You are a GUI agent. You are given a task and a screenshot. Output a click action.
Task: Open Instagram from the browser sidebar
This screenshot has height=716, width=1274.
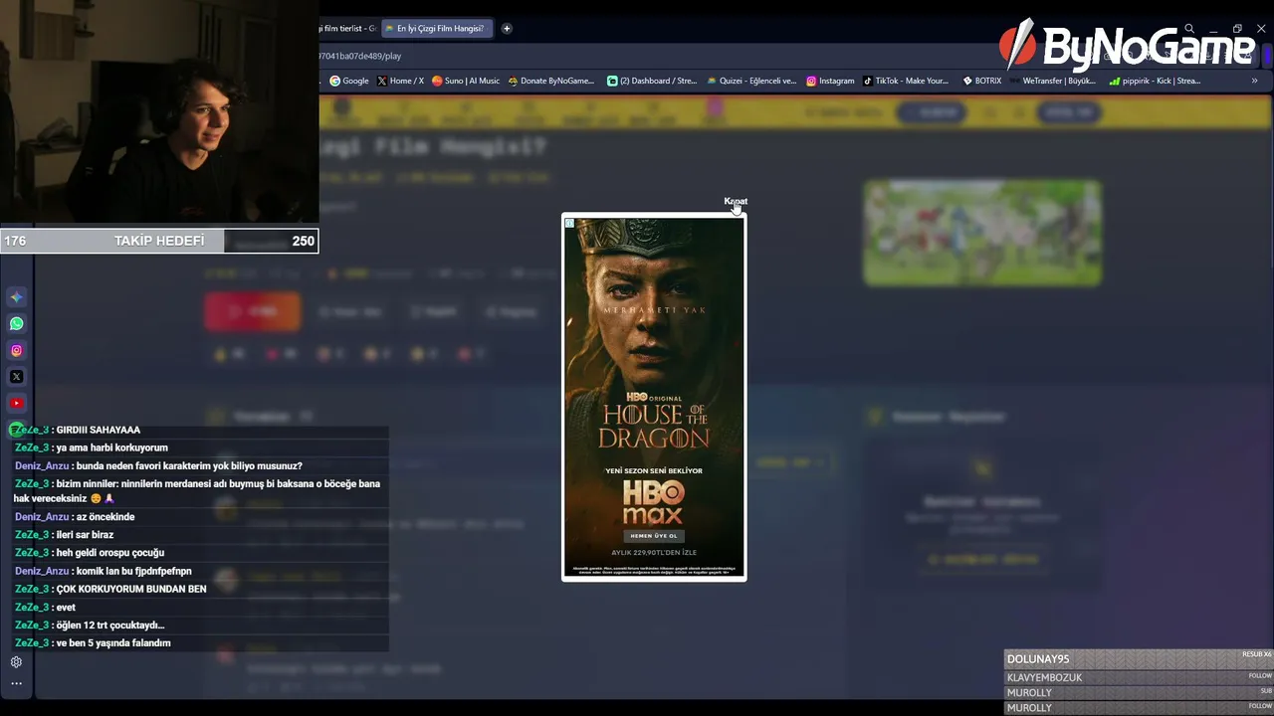17,350
